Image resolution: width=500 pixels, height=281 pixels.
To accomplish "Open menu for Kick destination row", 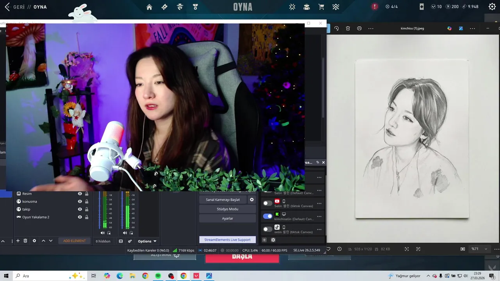I will pyautogui.click(x=319, y=216).
